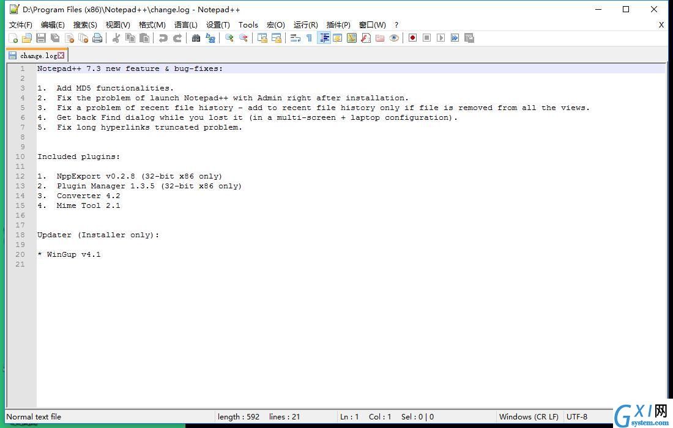Open the 运行(R) menu

tap(305, 25)
